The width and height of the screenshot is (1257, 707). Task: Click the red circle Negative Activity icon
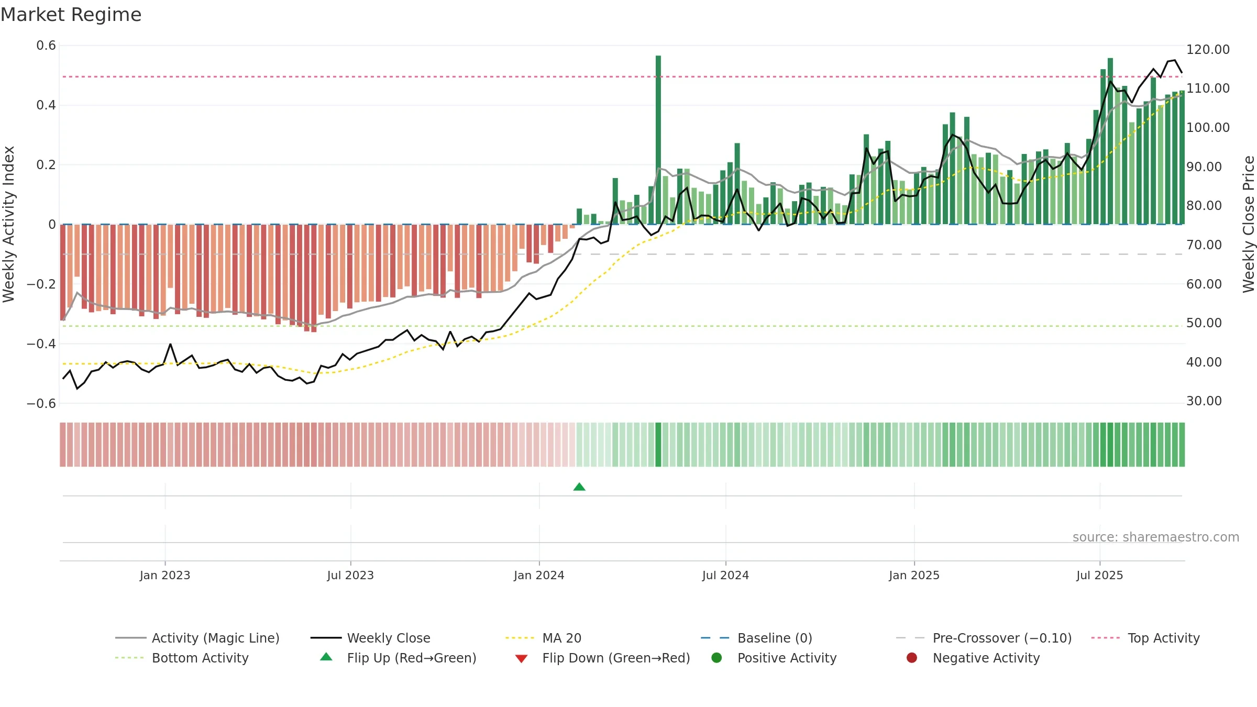(x=912, y=658)
